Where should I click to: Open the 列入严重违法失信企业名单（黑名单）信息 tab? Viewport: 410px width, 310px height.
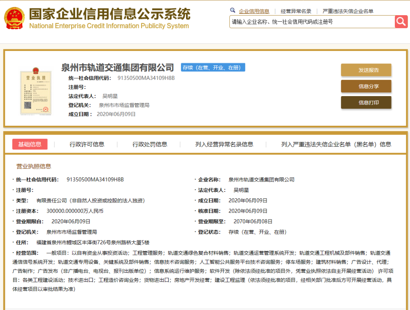coord(336,144)
